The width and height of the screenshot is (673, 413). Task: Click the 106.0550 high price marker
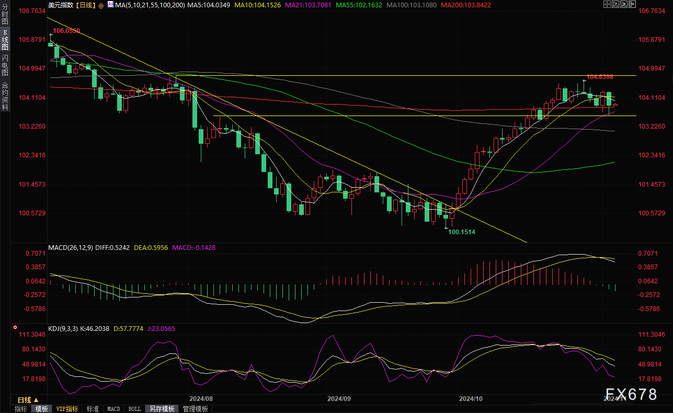tap(67, 31)
